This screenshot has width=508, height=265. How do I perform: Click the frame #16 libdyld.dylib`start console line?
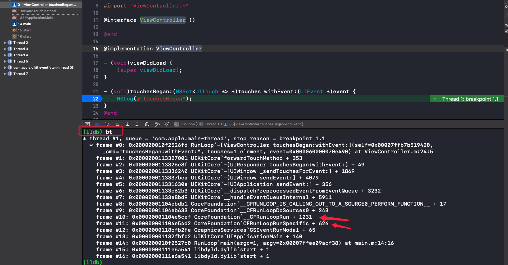click(x=183, y=256)
